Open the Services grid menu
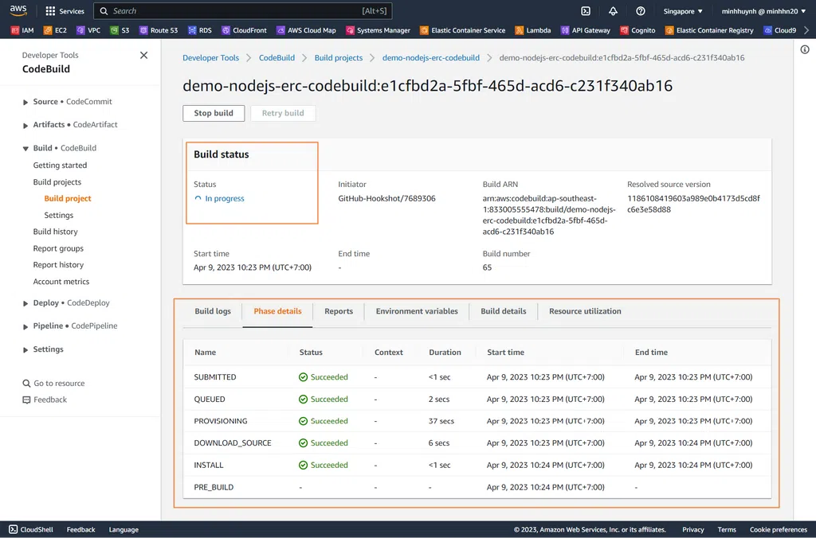Viewport: 816px width, 538px height. coord(65,11)
